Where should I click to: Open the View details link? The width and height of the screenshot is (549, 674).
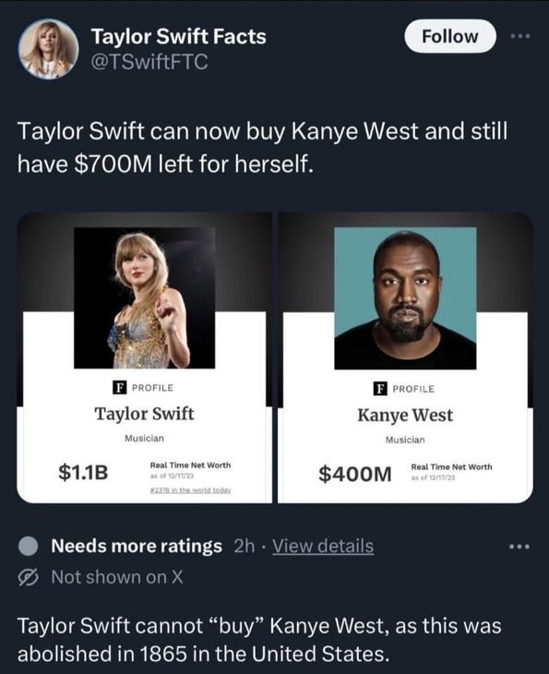point(323,547)
